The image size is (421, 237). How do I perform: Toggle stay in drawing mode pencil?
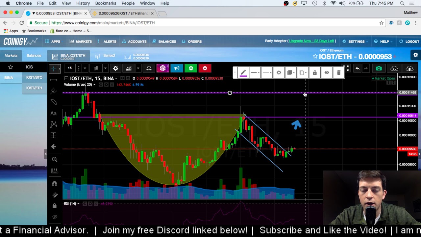[x=55, y=195]
